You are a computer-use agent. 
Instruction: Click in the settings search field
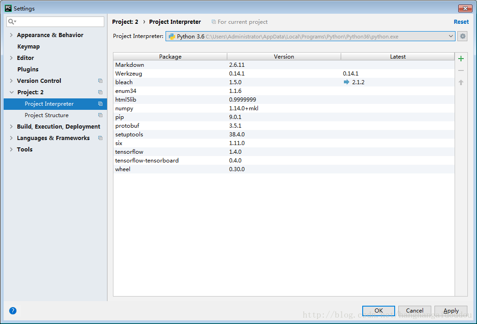coord(55,22)
